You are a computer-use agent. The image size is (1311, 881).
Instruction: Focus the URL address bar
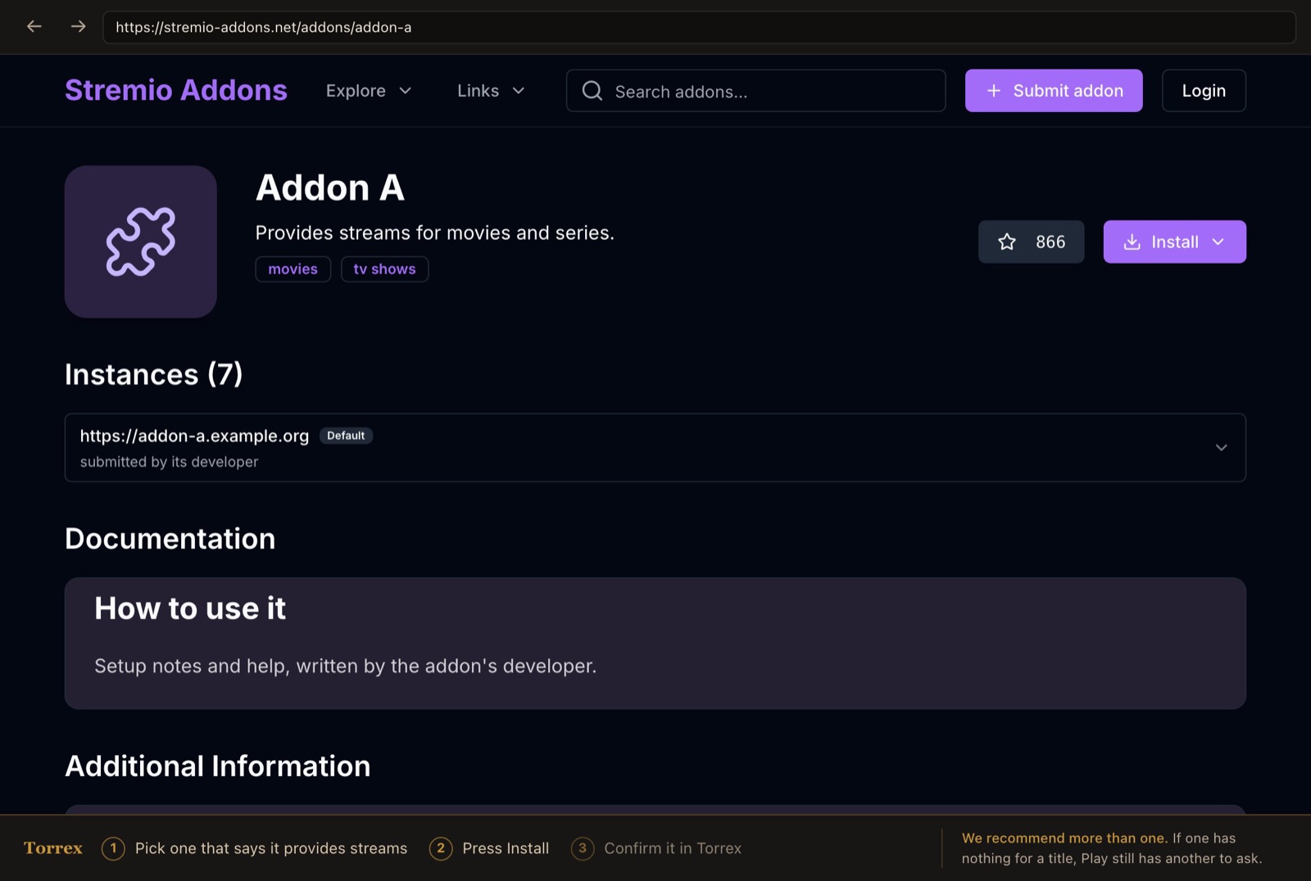(x=699, y=27)
